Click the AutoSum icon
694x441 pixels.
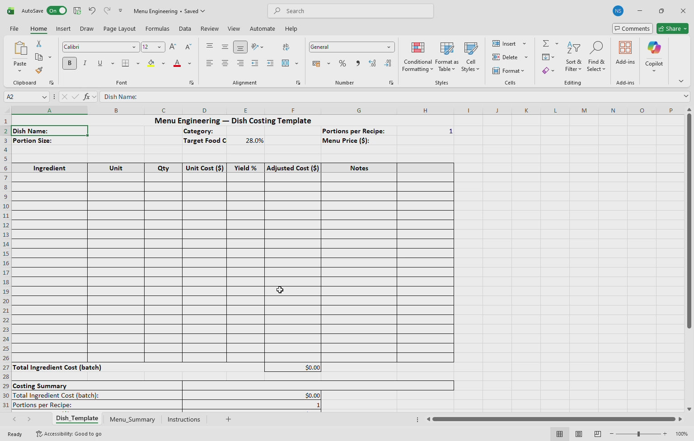(x=546, y=43)
